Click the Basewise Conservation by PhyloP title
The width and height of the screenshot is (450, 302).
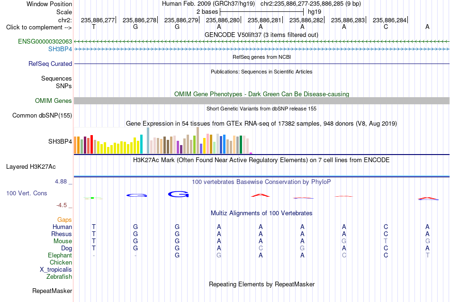click(x=261, y=182)
